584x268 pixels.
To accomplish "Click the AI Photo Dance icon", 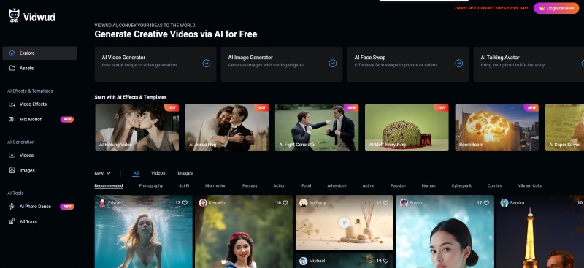I will pos(12,207).
